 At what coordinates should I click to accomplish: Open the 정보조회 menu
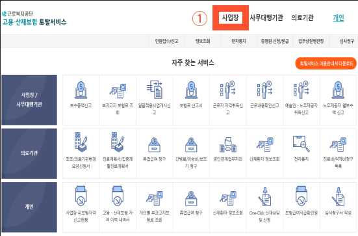point(203,41)
